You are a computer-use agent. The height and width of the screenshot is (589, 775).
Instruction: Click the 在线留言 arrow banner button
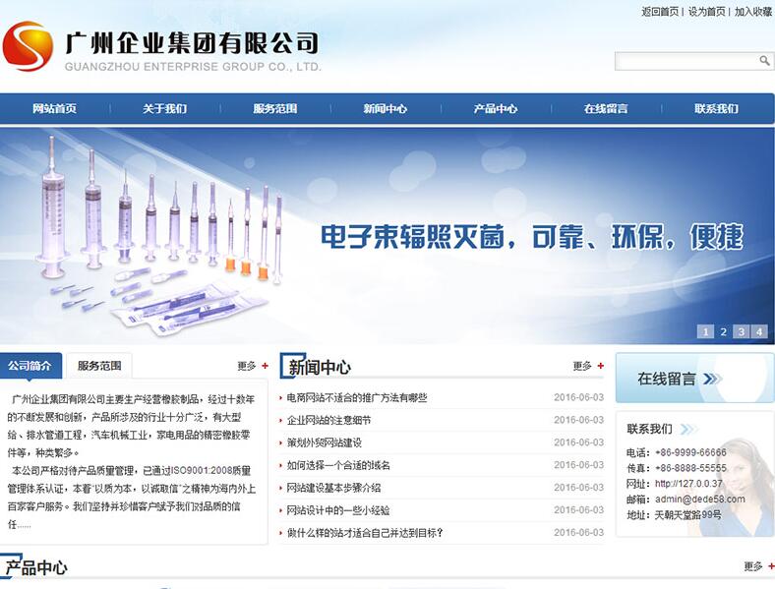coord(694,379)
